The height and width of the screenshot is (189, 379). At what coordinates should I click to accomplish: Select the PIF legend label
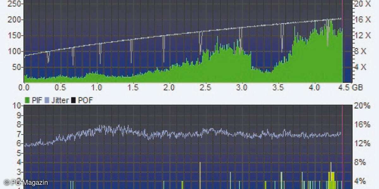coord(36,100)
